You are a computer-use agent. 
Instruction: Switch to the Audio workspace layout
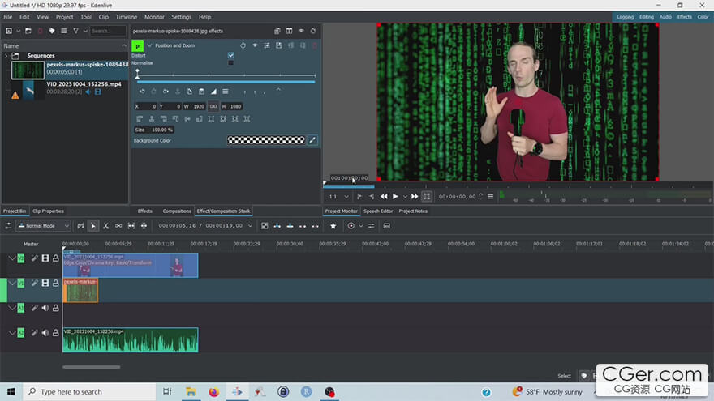tap(665, 17)
